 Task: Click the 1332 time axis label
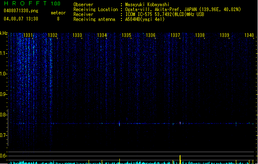(53, 35)
